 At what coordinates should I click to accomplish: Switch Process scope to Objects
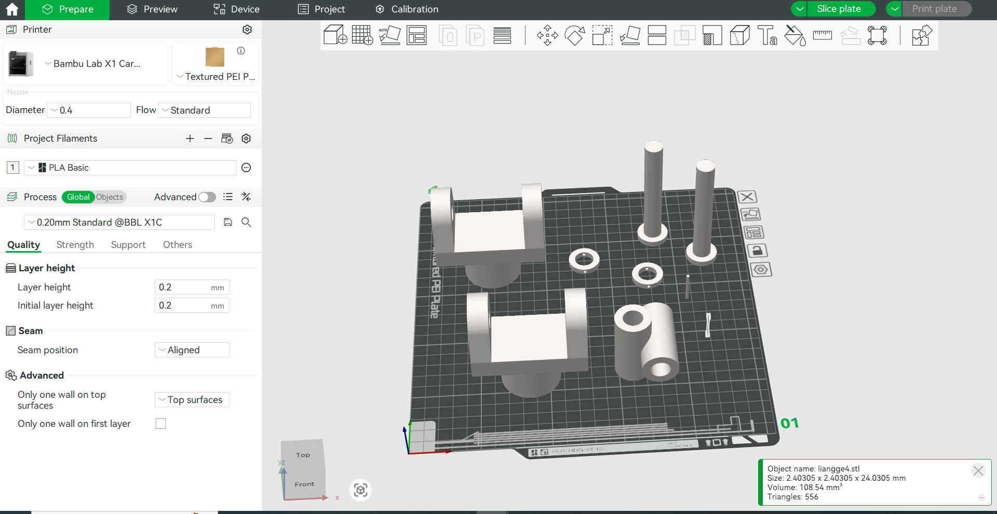point(110,197)
